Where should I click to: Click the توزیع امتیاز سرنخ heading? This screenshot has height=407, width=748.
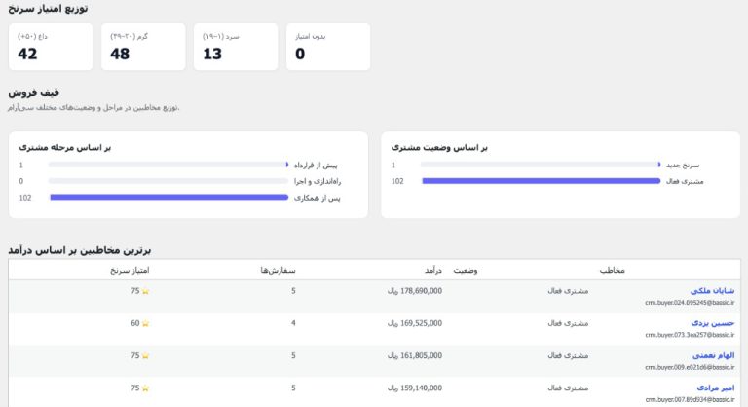(x=48, y=8)
